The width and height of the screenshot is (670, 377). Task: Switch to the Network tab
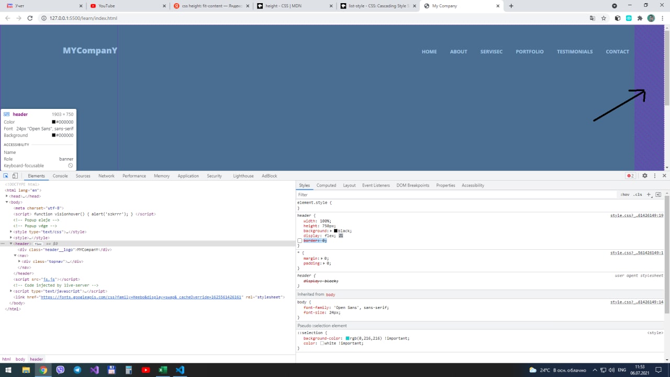point(106,176)
